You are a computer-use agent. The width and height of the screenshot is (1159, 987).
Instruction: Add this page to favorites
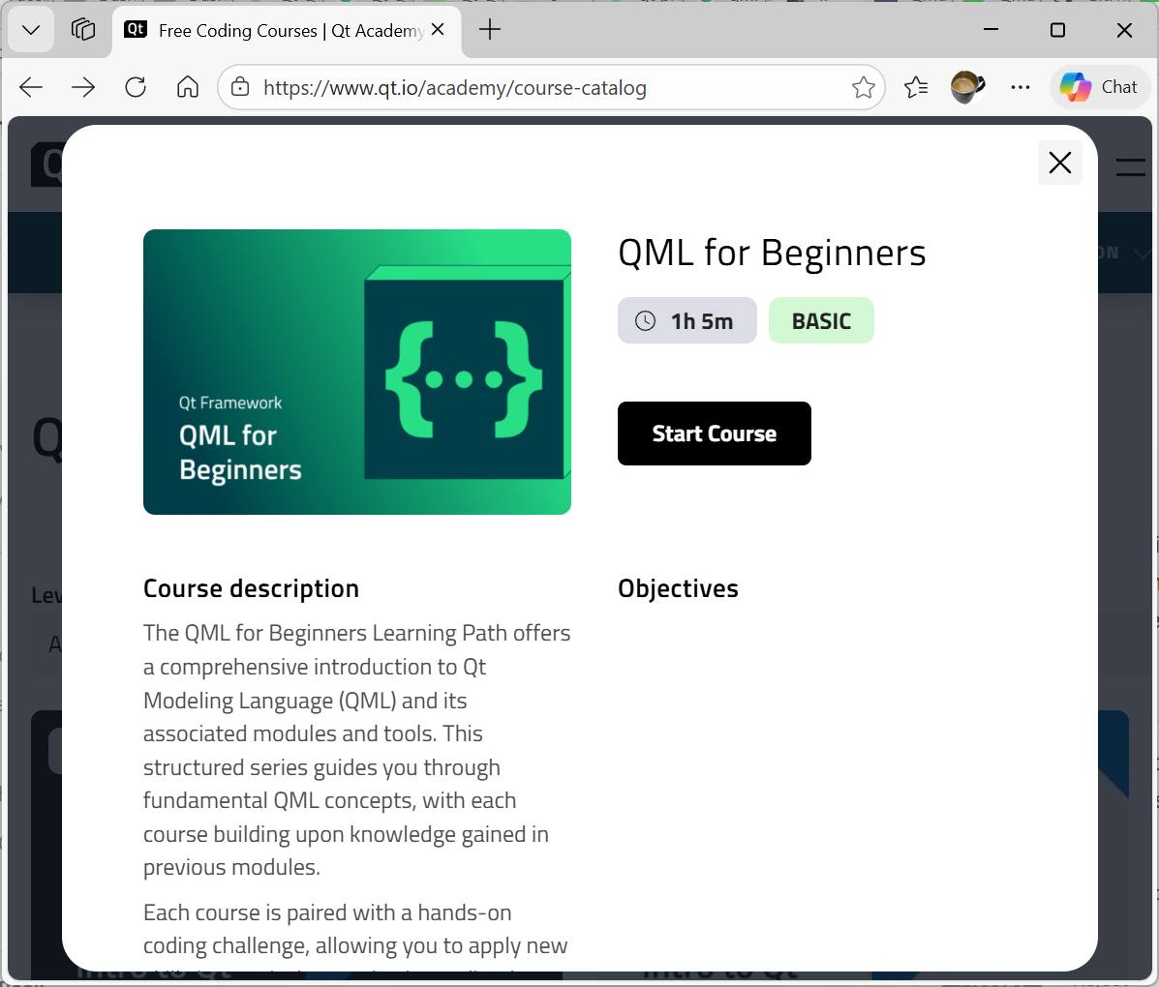point(863,87)
